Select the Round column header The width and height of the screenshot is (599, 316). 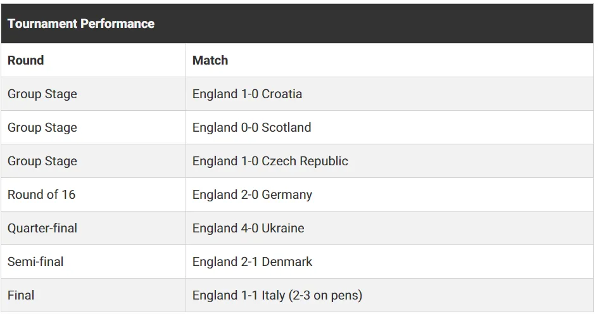(93, 60)
